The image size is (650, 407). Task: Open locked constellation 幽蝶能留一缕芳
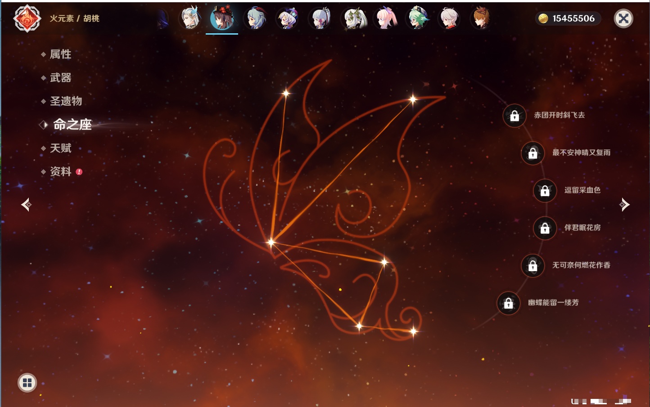508,303
